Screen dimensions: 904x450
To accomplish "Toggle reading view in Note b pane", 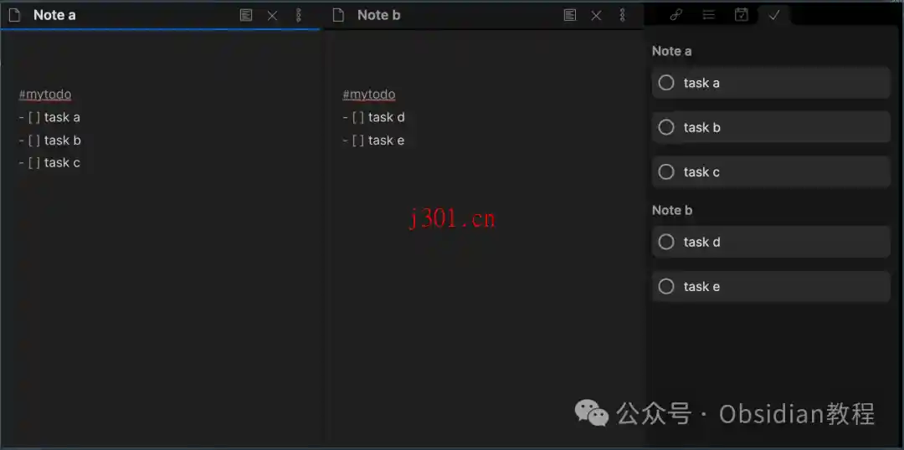I will (570, 15).
